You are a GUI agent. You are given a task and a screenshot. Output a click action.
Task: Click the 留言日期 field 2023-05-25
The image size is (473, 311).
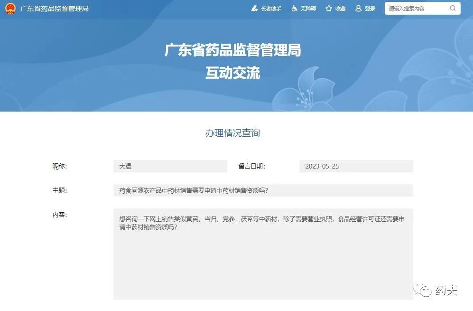pos(356,166)
